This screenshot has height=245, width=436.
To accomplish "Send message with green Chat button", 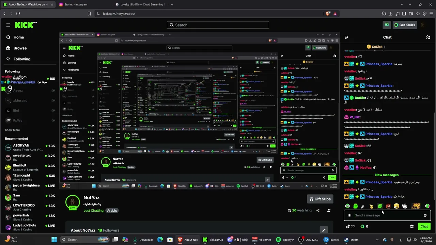I will coord(424,226).
